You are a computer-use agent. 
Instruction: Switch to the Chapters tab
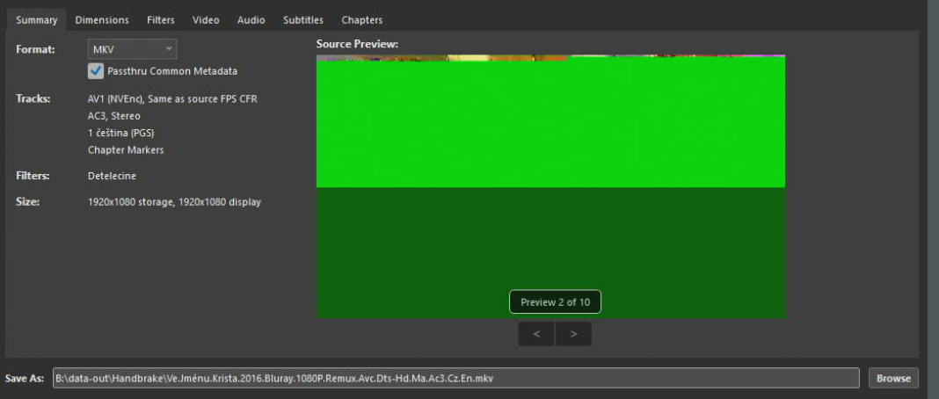[361, 19]
